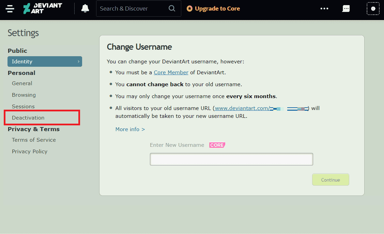Expand the Identity section arrow
The image size is (384, 234).
point(78,62)
